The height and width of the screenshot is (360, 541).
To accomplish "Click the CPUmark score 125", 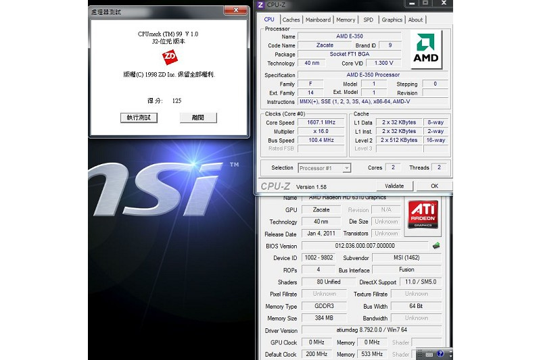I will [x=177, y=101].
